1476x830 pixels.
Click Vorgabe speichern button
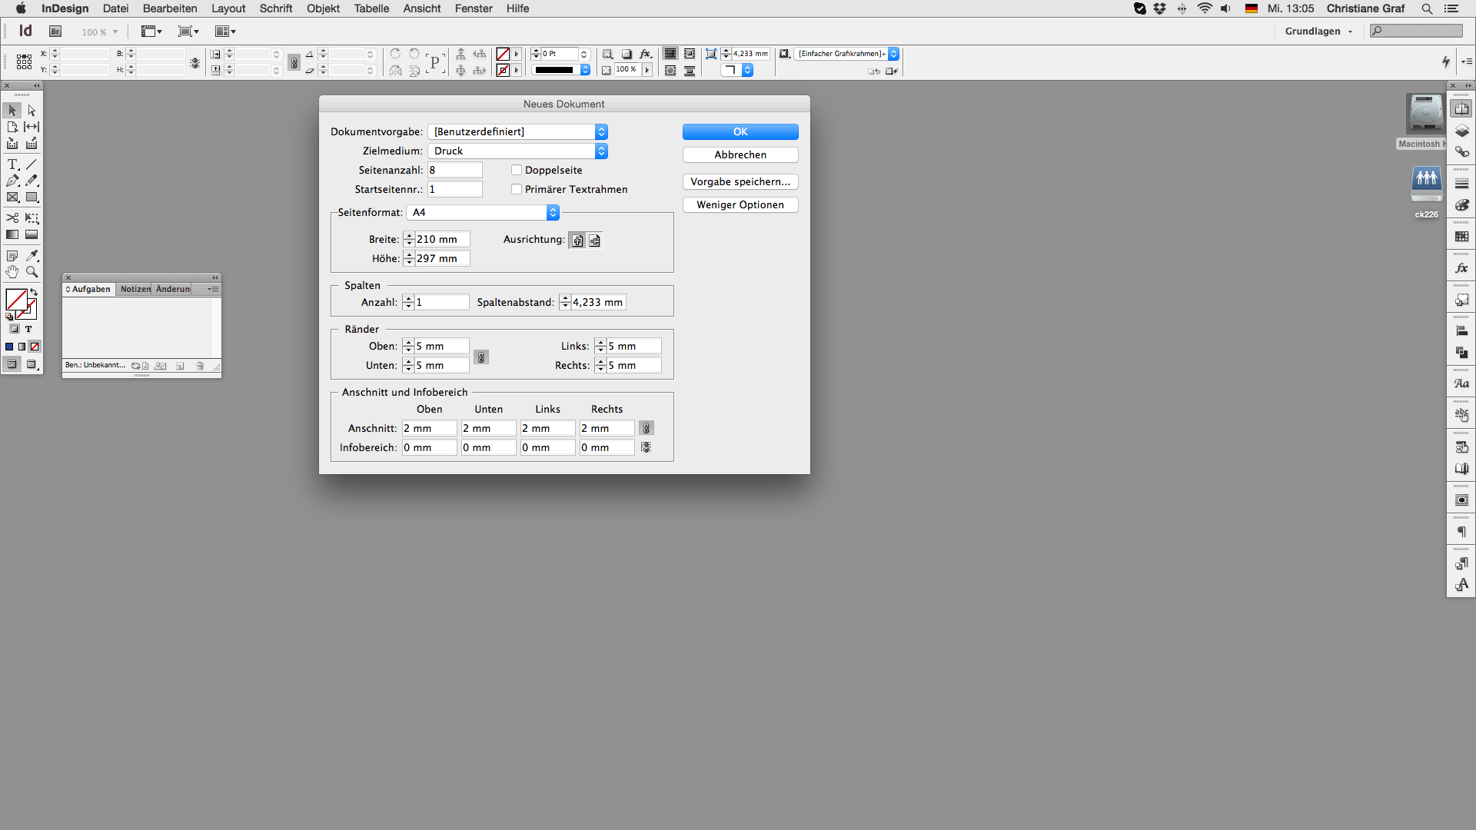coord(740,182)
